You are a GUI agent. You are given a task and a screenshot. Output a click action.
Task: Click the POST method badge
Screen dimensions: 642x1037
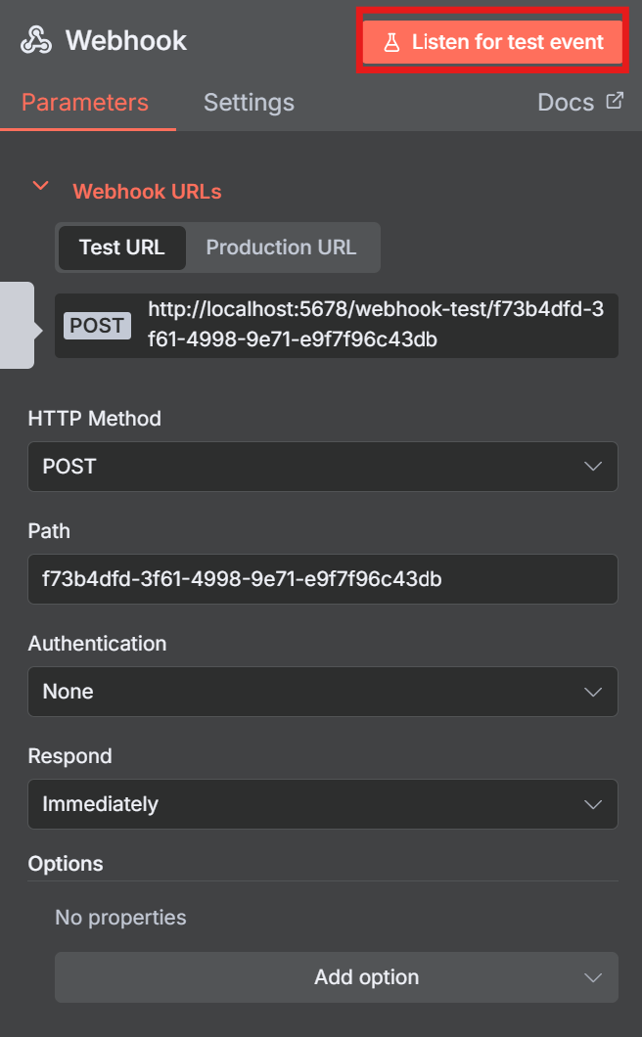coord(97,326)
